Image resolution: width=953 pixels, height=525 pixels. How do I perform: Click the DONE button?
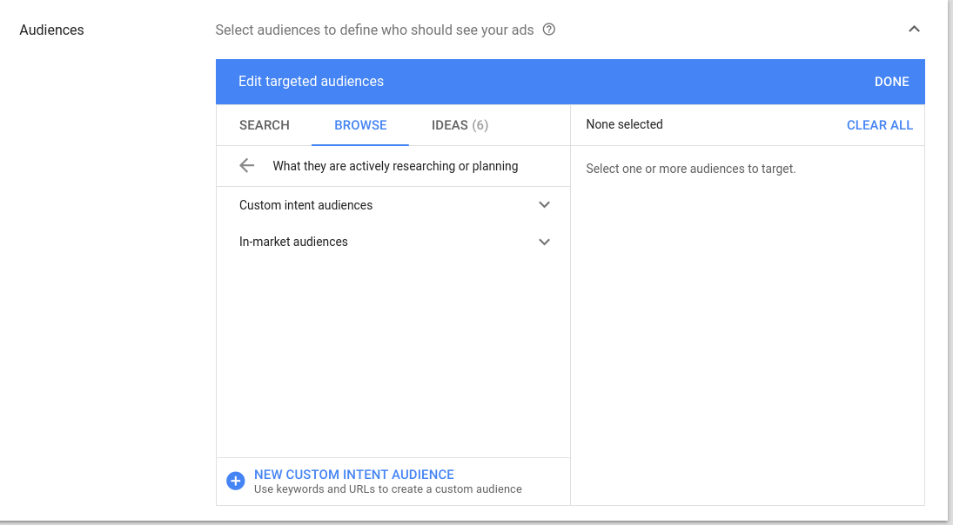pos(891,81)
